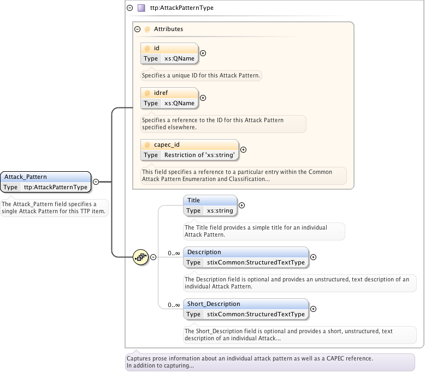Expand the Short_Description element

pos(313,309)
